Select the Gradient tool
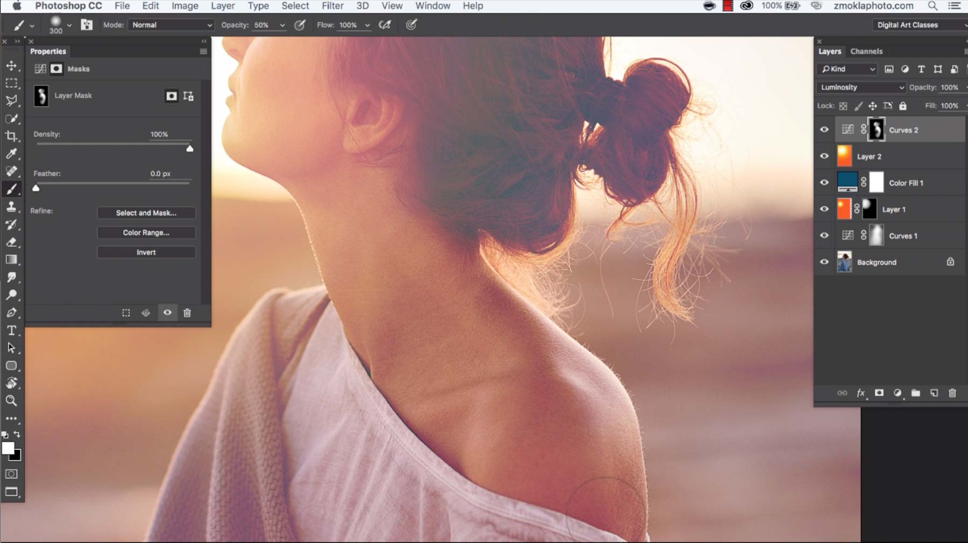This screenshot has width=968, height=543. (x=11, y=260)
